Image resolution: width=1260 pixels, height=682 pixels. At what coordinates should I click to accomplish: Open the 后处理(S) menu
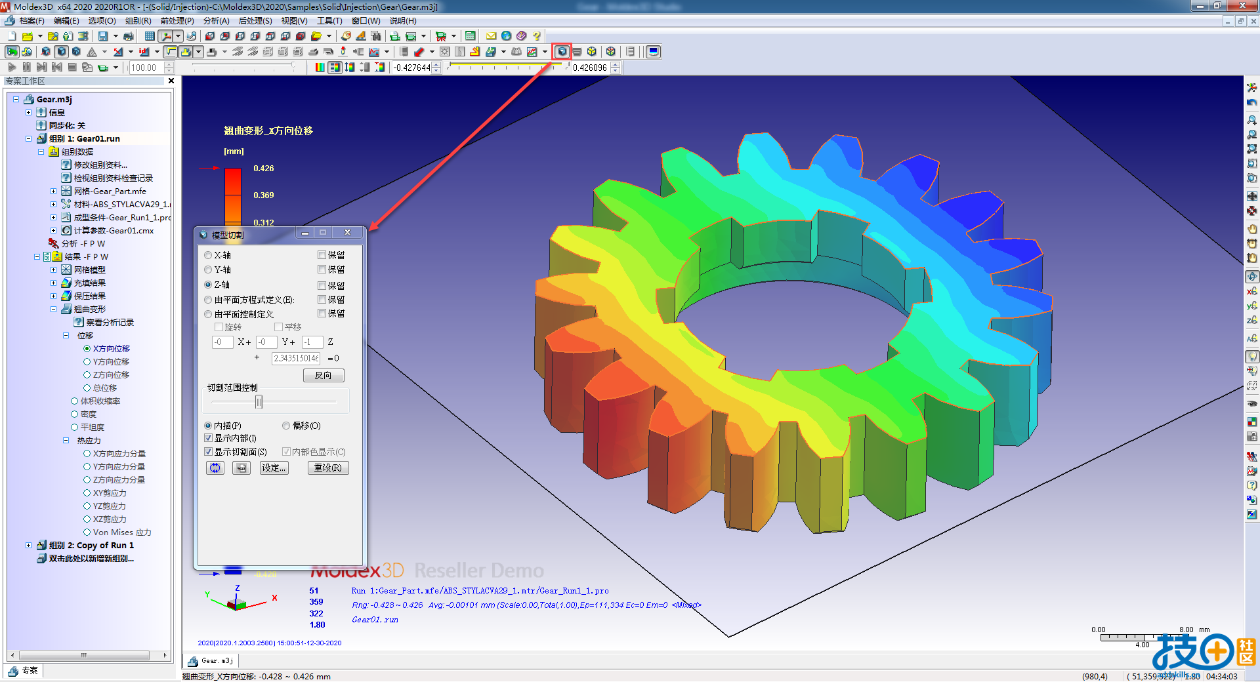(x=255, y=21)
